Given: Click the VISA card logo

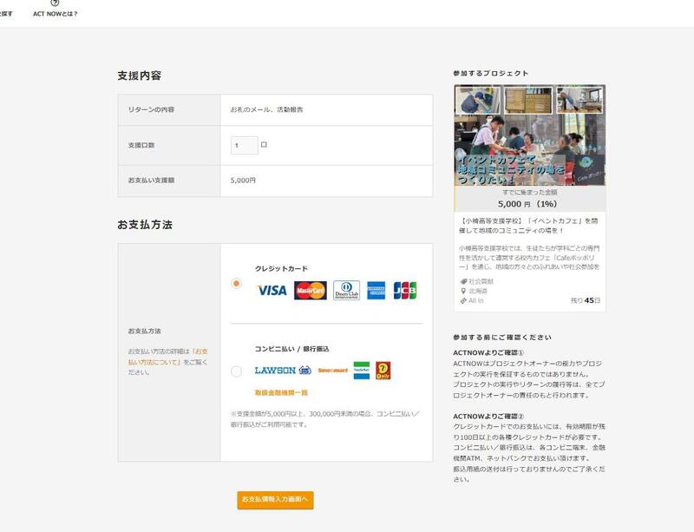Looking at the screenshot, I should [272, 291].
